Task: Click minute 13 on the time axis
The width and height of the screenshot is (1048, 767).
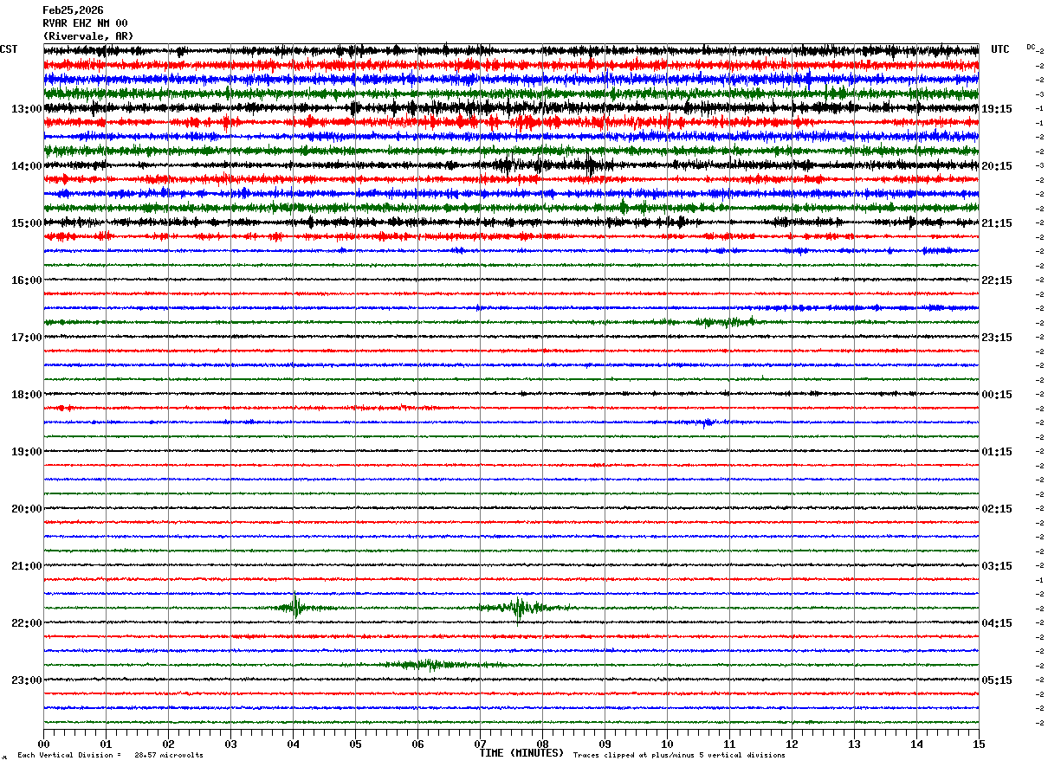Action: coord(854,744)
